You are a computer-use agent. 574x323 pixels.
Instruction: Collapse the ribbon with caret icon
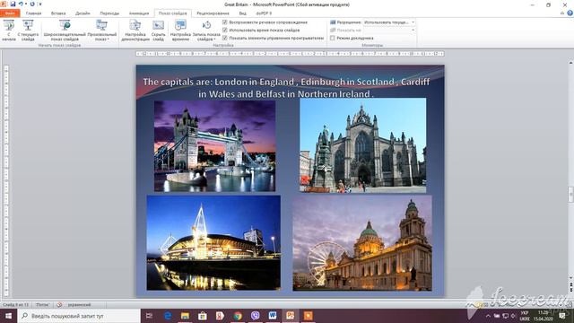[562, 13]
